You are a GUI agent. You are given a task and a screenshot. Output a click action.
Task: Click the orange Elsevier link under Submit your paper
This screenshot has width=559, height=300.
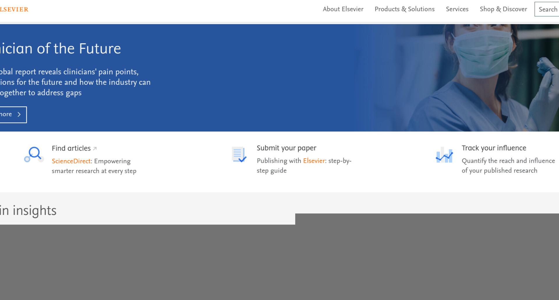(x=314, y=161)
